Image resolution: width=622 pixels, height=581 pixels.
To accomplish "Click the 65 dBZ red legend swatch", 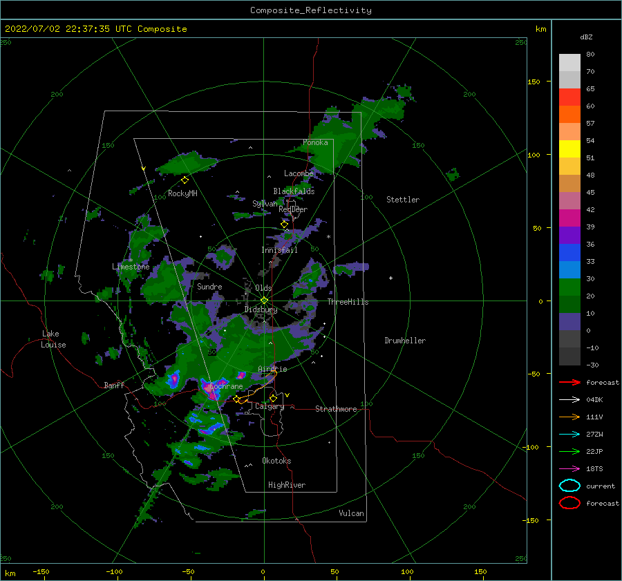I will click(569, 97).
